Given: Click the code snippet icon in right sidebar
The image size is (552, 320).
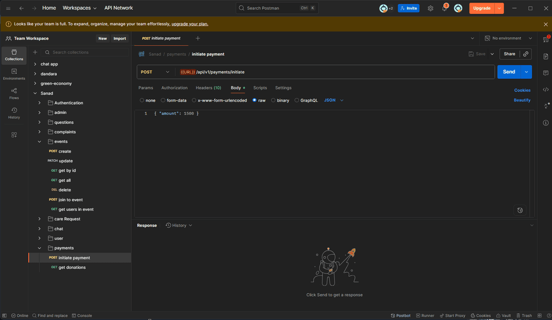Looking at the screenshot, I should point(546,90).
